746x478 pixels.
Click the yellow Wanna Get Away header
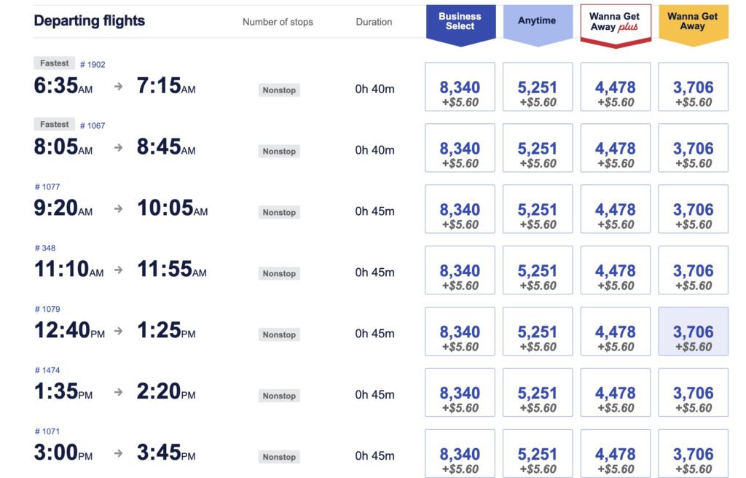point(692,22)
